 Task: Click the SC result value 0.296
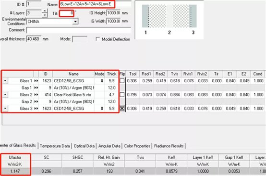coord(46,171)
